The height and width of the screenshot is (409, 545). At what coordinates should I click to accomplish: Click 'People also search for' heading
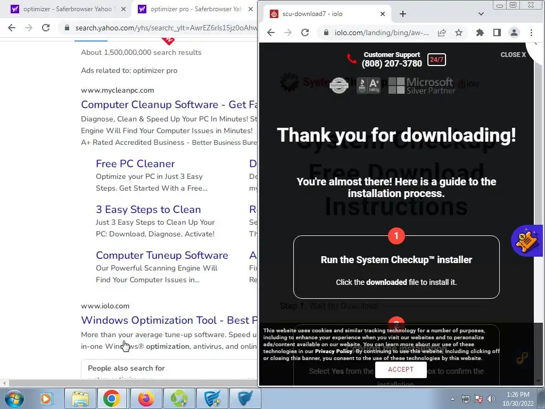pyautogui.click(x=126, y=368)
